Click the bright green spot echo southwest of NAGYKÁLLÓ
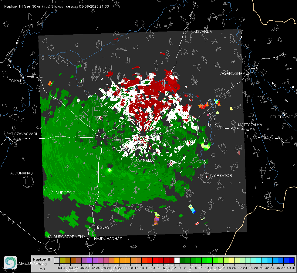 [109, 170]
